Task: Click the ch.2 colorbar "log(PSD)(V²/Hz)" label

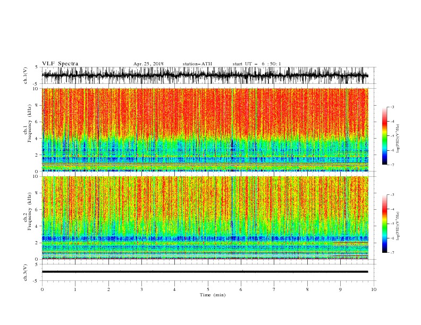Action: (x=398, y=226)
